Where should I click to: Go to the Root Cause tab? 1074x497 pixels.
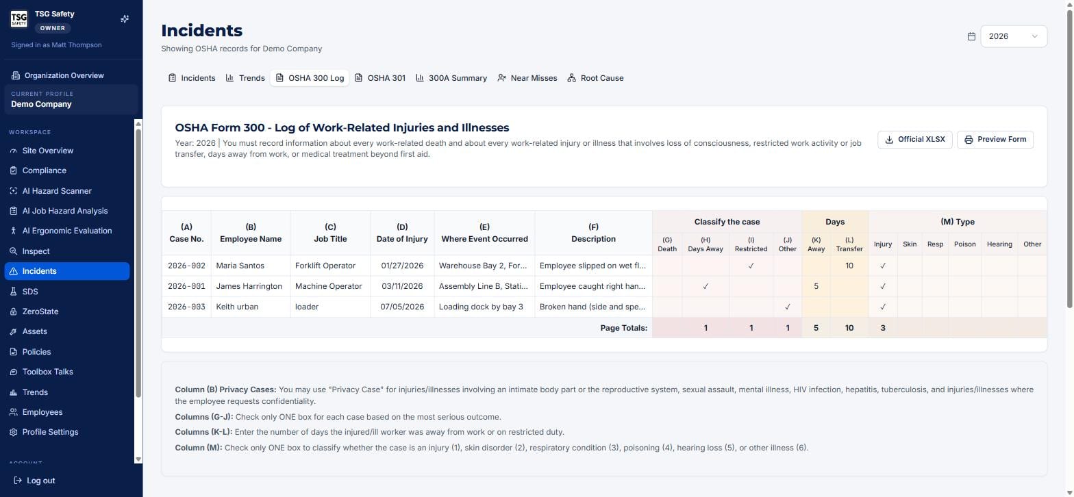(x=596, y=78)
